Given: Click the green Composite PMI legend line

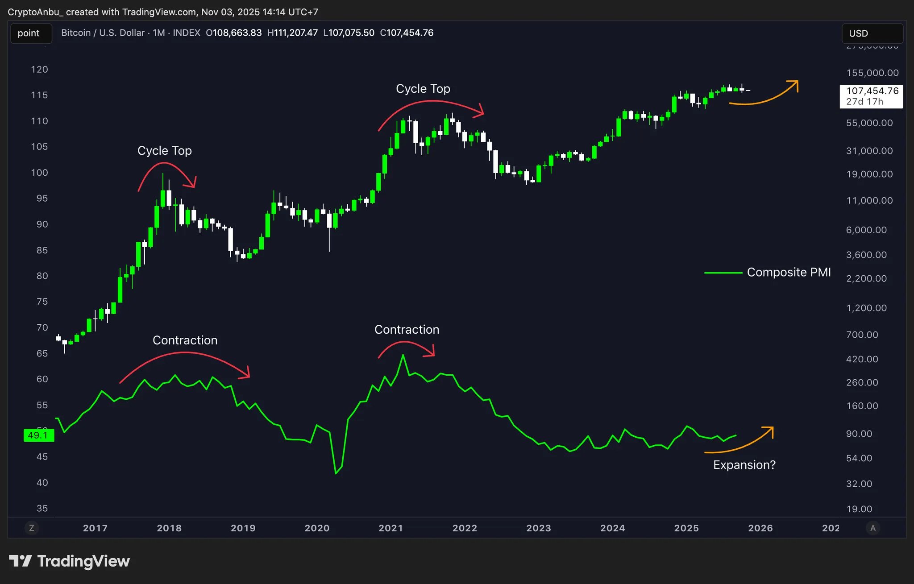Looking at the screenshot, I should click(x=723, y=273).
